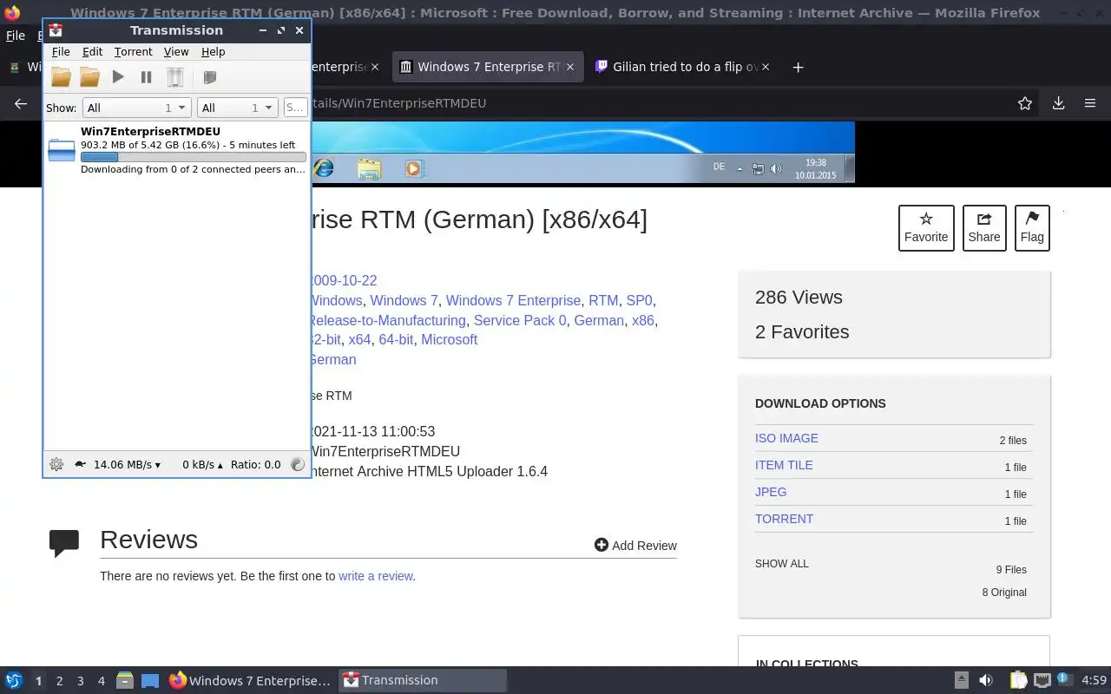Open Transmission Edit menu
The image size is (1111, 694).
(x=92, y=52)
